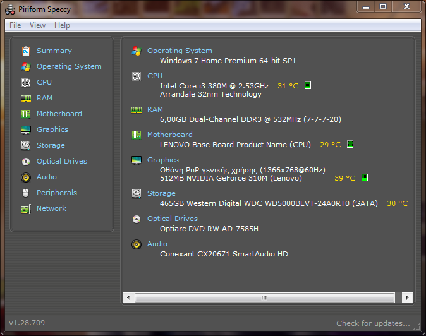Click the horizontal scrollbar left arrow
Viewport: 426px width, 336px height.
click(x=128, y=297)
